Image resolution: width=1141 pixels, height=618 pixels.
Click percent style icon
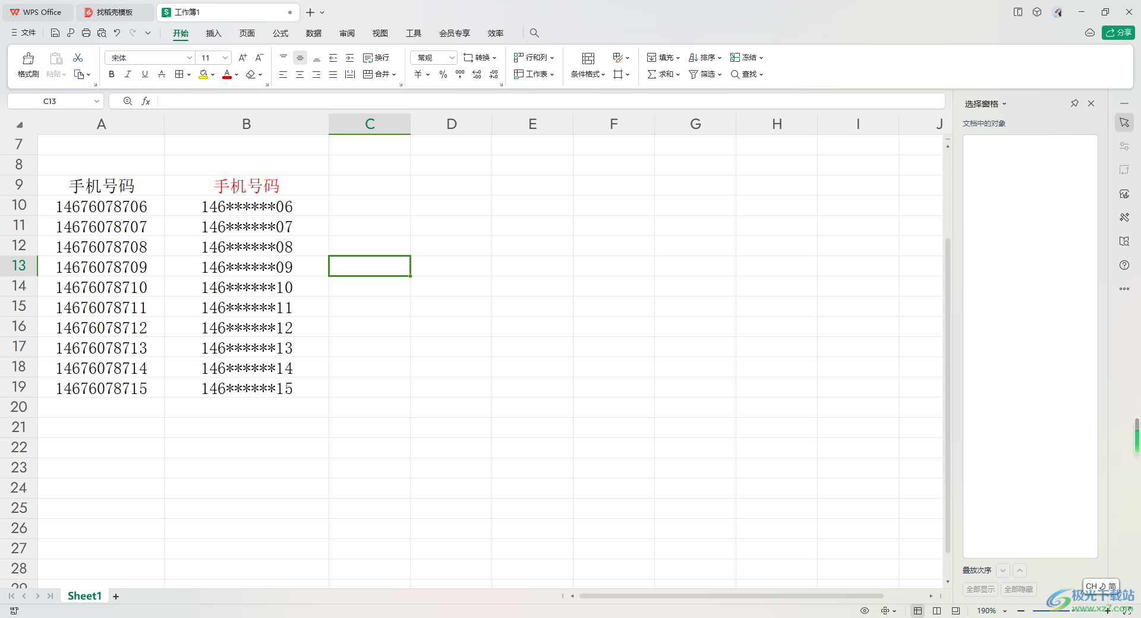[x=443, y=74]
